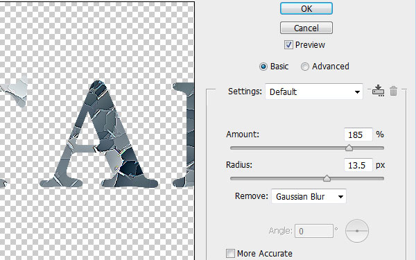Click the letter A in the preview
Image resolution: width=416 pixels, height=260 pixels.
(x=98, y=134)
